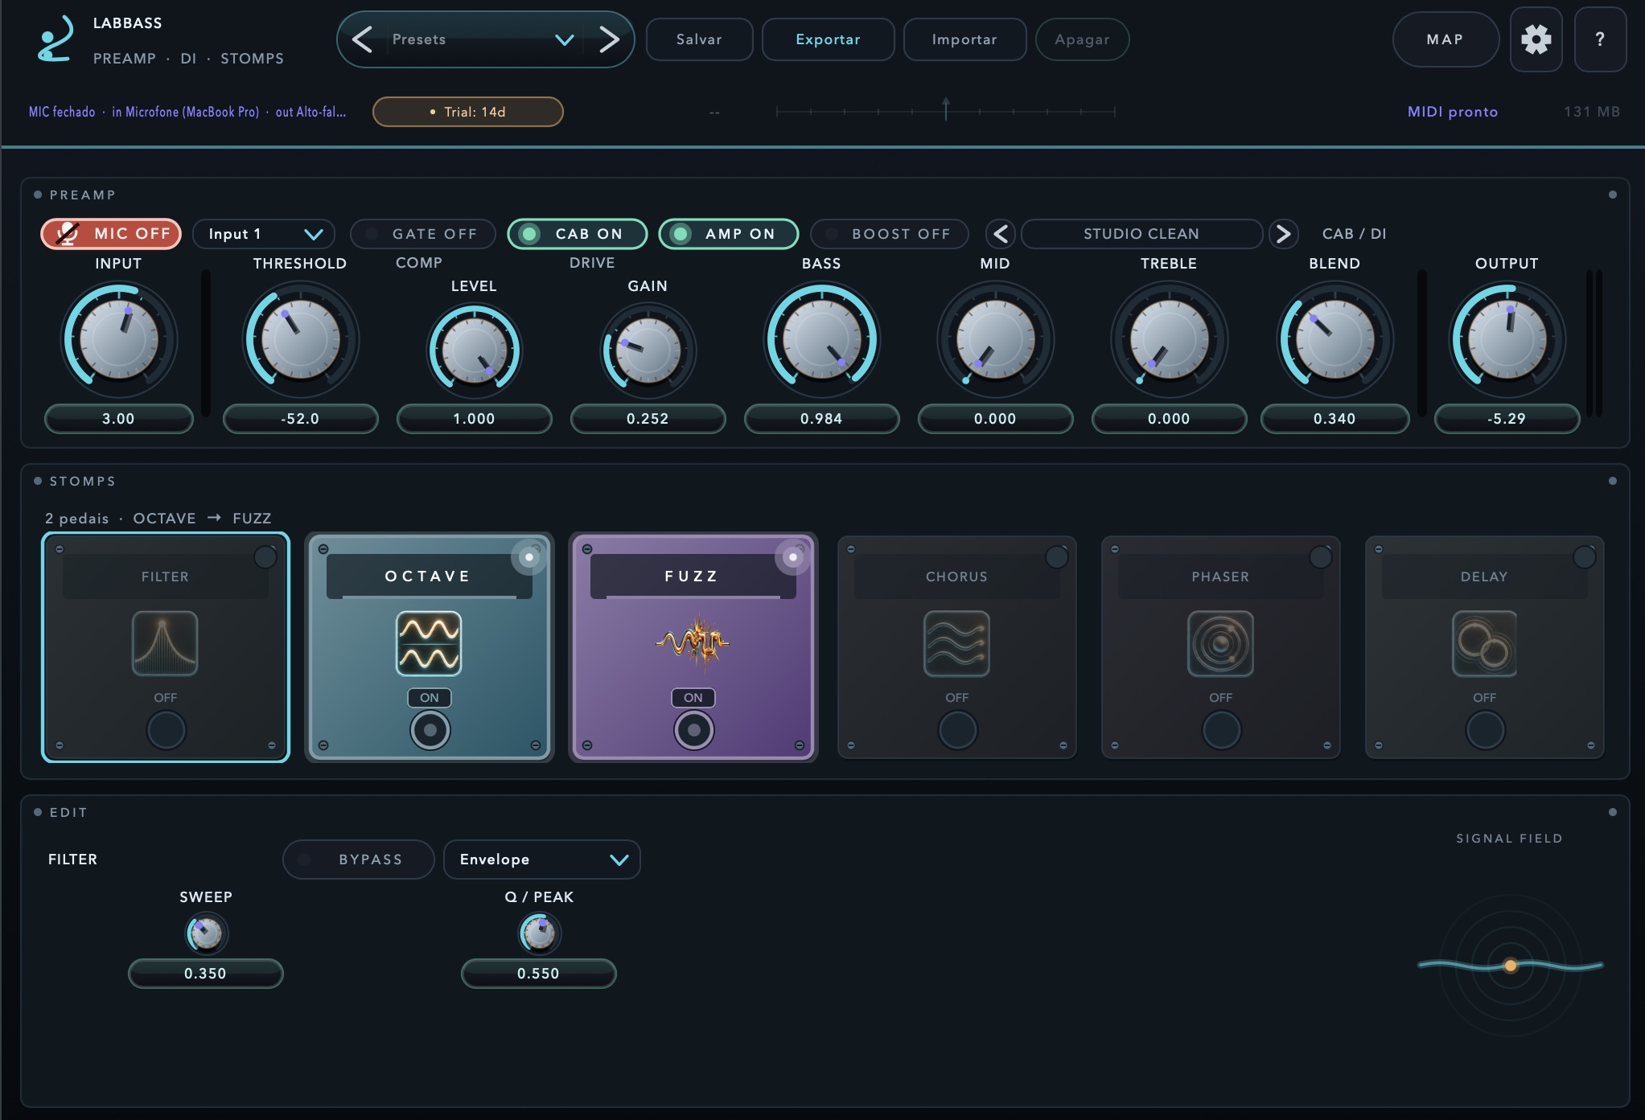Click the THRESHOLD value field -52.0
Image resolution: width=1645 pixels, height=1120 pixels.
pyautogui.click(x=300, y=419)
